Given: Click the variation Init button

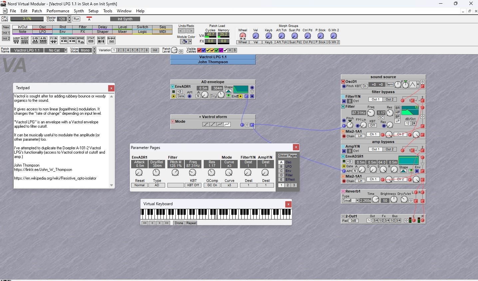Looking at the screenshot, I should pyautogui.click(x=155, y=50).
